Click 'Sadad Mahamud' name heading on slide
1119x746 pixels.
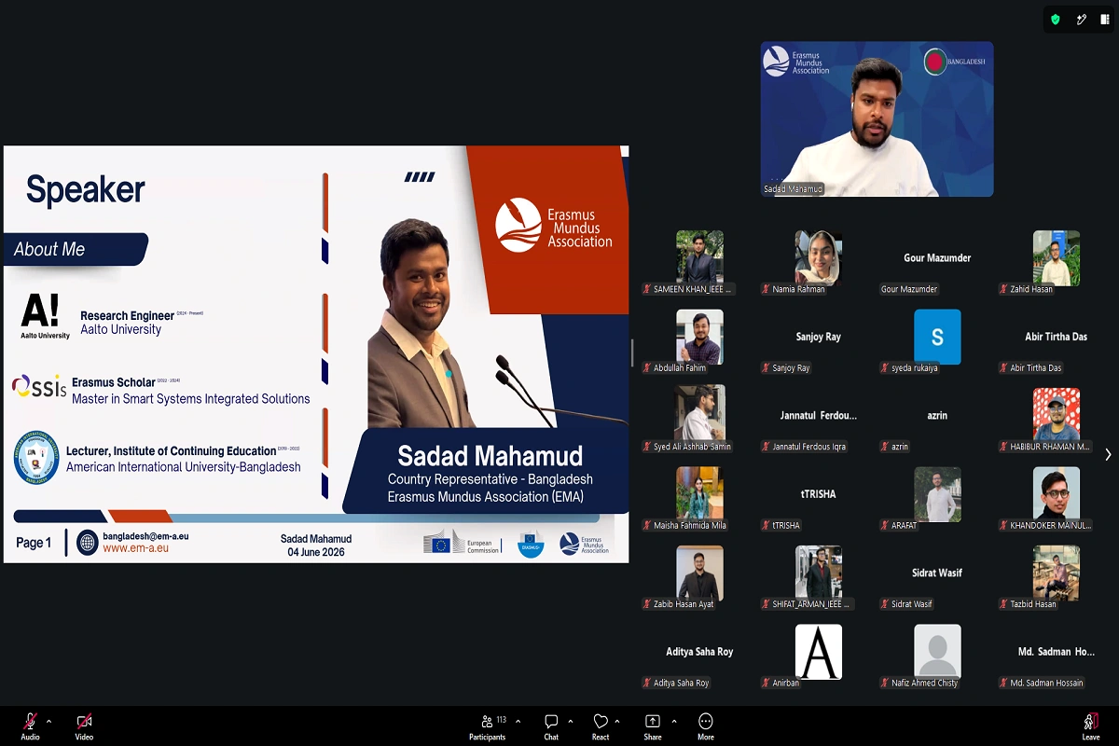pos(490,456)
